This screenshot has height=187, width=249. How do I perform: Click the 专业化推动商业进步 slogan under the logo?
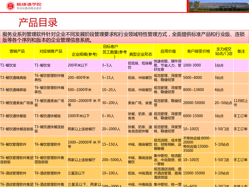[x=29, y=8]
